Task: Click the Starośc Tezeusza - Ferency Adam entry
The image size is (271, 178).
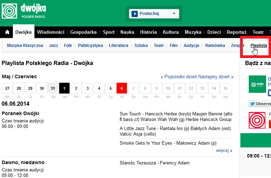Action: 154,163
